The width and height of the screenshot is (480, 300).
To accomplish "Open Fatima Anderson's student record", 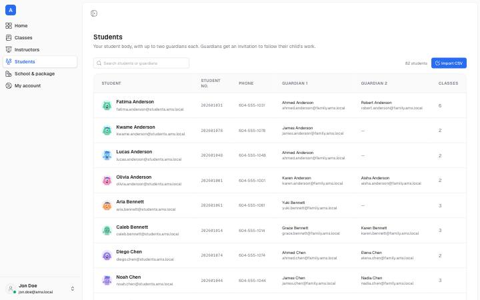I will point(135,102).
